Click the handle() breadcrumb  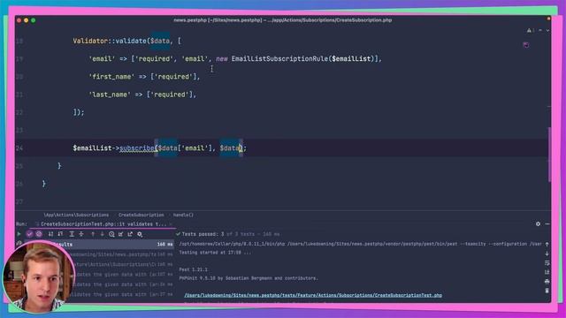183,215
